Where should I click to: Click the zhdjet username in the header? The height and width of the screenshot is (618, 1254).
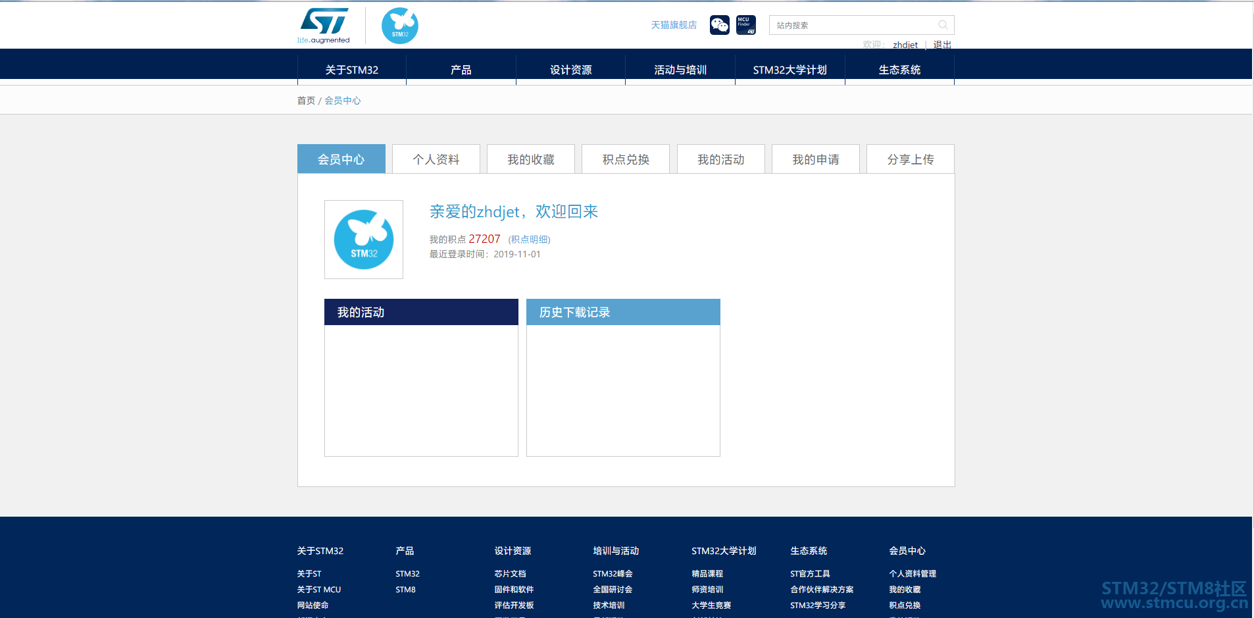(x=905, y=45)
